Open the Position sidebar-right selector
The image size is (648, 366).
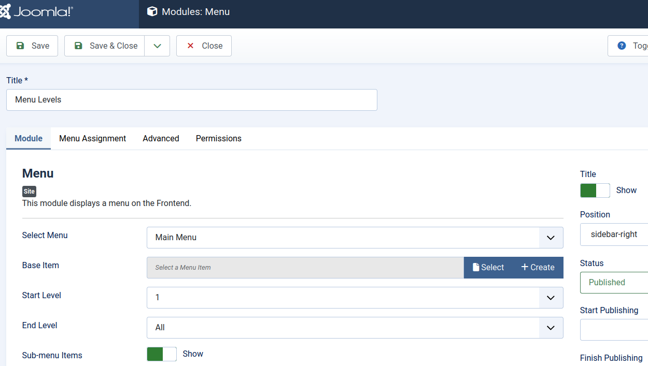click(x=614, y=235)
